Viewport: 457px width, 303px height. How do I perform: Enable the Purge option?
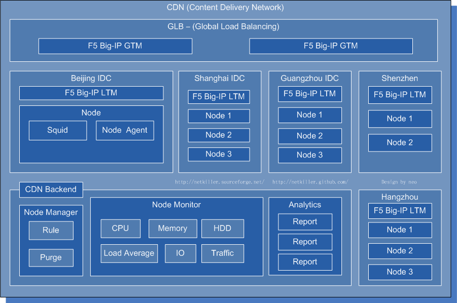coord(51,258)
